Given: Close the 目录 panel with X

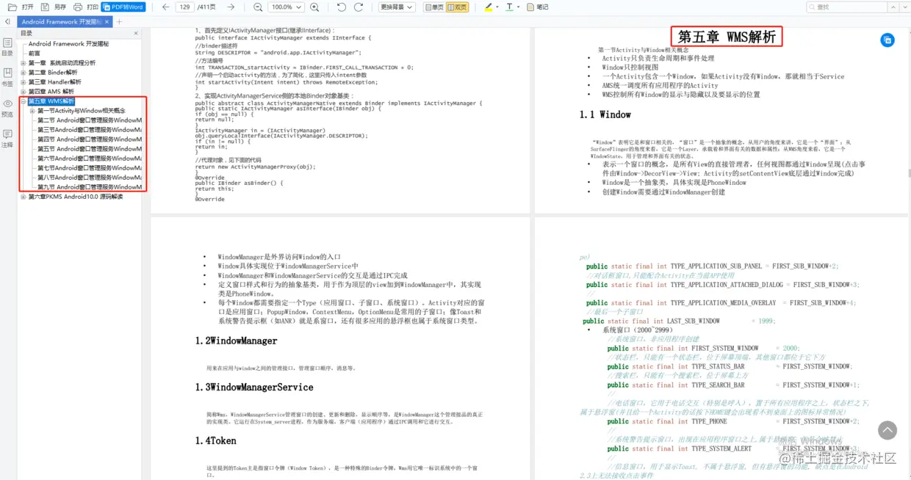Looking at the screenshot, I should 136,33.
